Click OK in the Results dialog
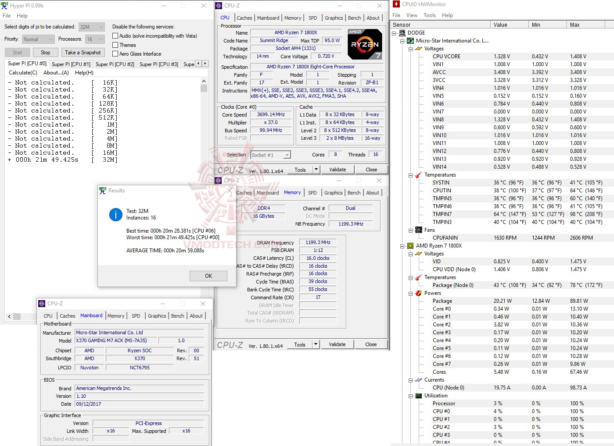This screenshot has width=614, height=446. coord(208,276)
